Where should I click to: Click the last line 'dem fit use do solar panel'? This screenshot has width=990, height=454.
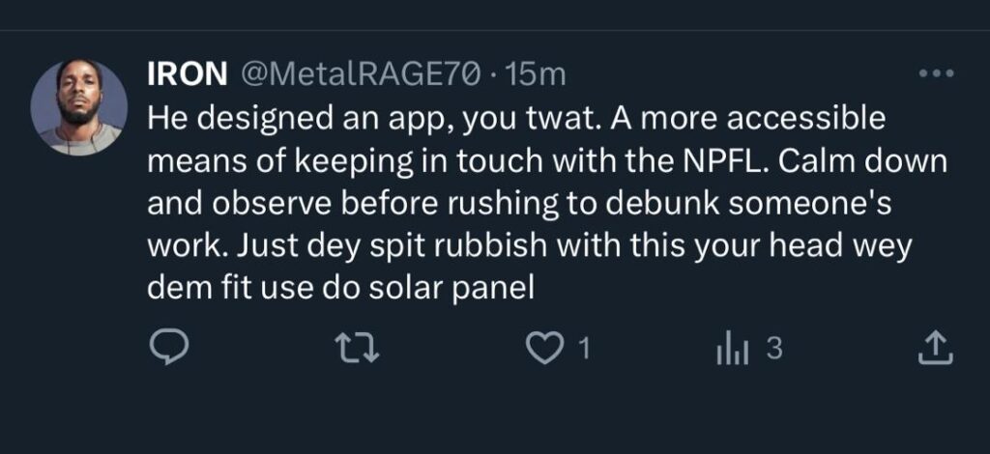pyautogui.click(x=340, y=287)
